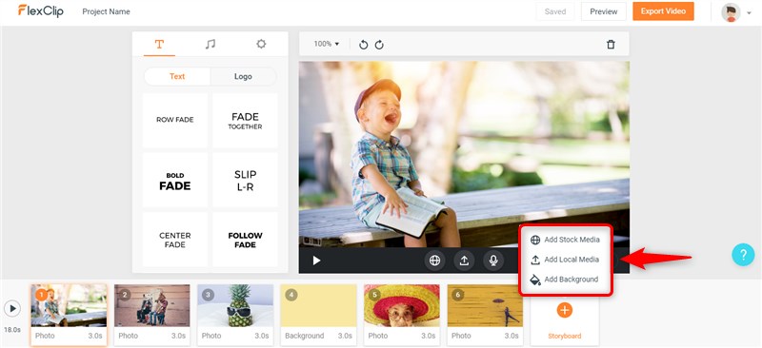The height and width of the screenshot is (348, 762).
Task: Select Add Background menu entry
Action: pos(565,280)
